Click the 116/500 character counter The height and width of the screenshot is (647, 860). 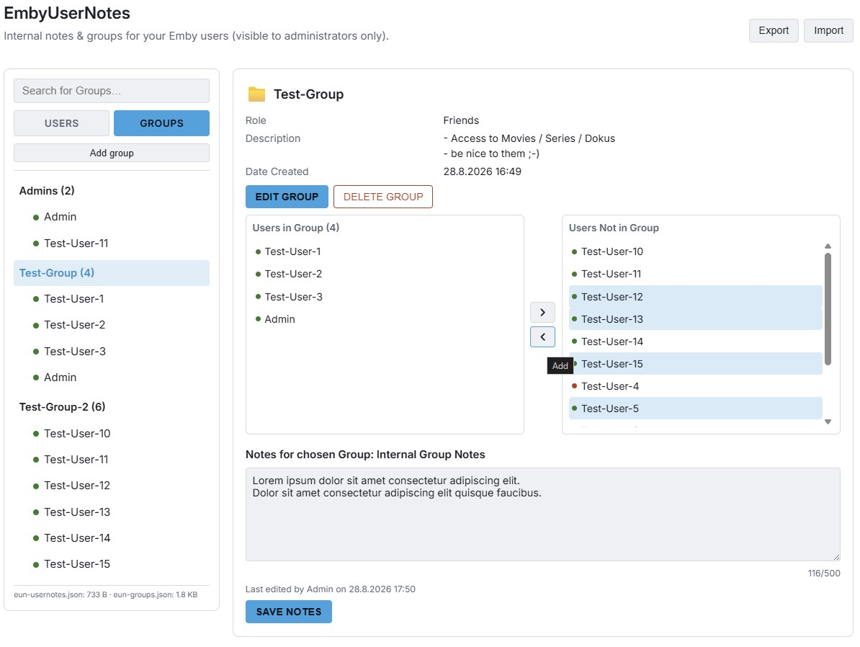click(x=824, y=574)
